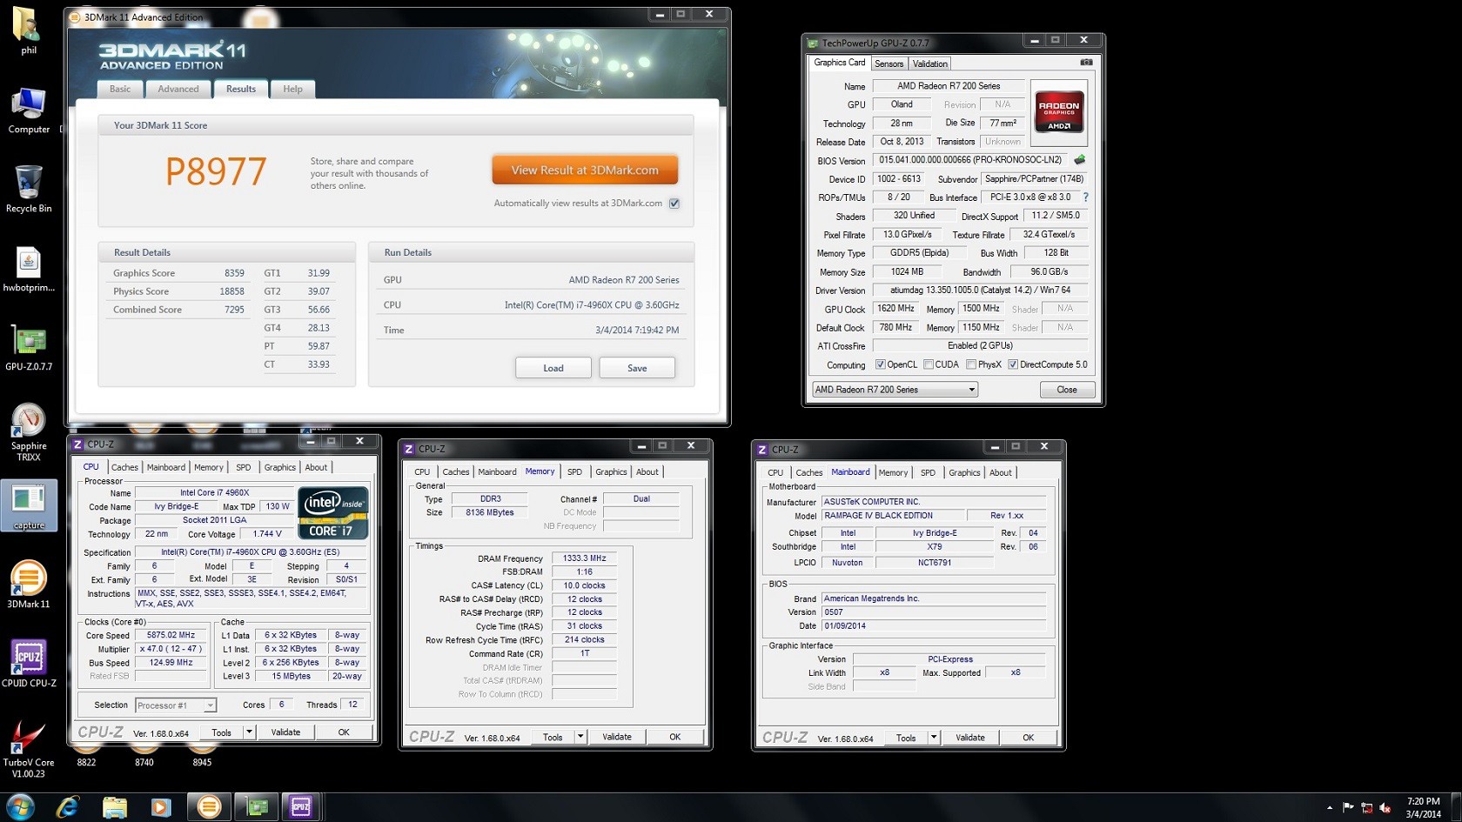Toggle the CUDA checkbox in GPU-Z
The image size is (1462, 822).
(929, 364)
